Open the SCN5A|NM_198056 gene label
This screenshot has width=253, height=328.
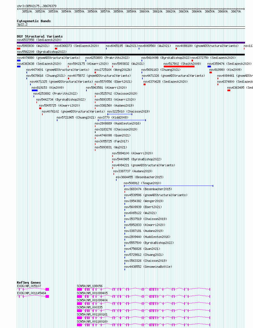pyautogui.click(x=90, y=286)
